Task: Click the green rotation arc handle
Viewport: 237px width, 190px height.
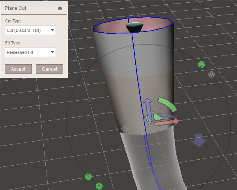Action: click(167, 104)
